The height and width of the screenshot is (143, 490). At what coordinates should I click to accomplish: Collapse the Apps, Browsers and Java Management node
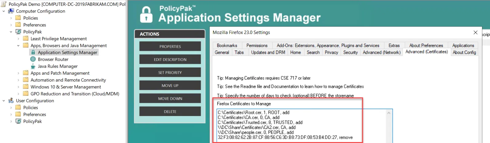(x=18, y=46)
